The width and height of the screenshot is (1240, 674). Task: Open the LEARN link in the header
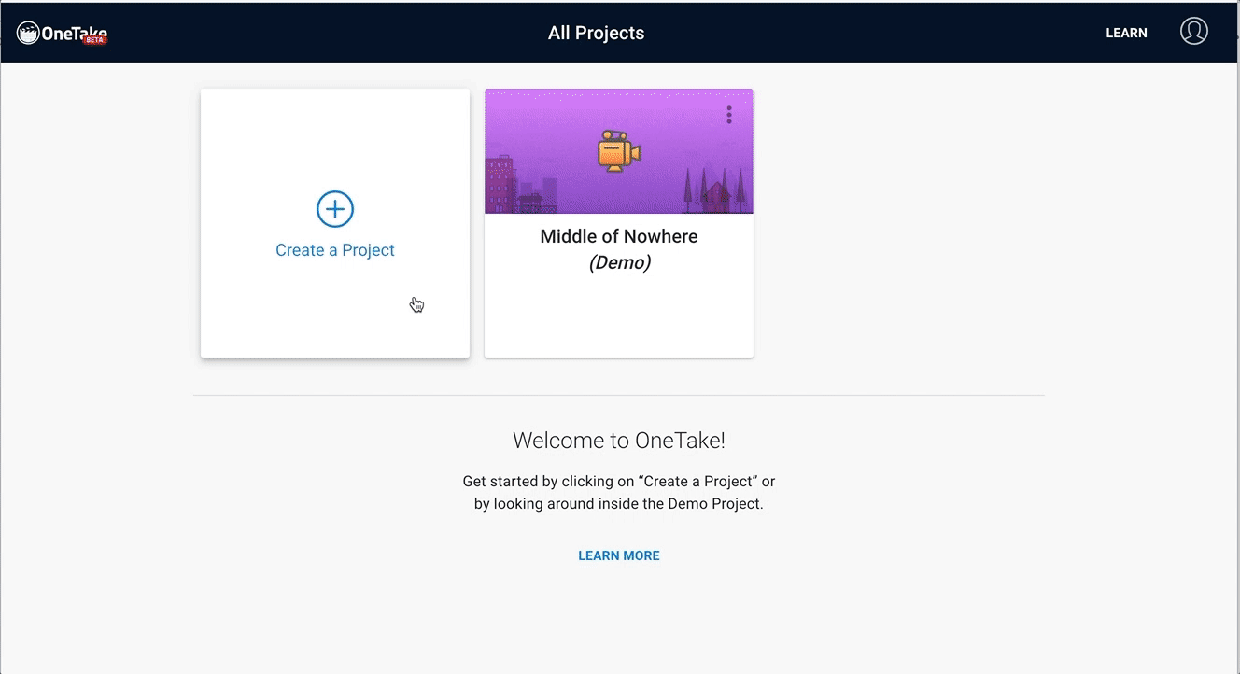pos(1126,33)
